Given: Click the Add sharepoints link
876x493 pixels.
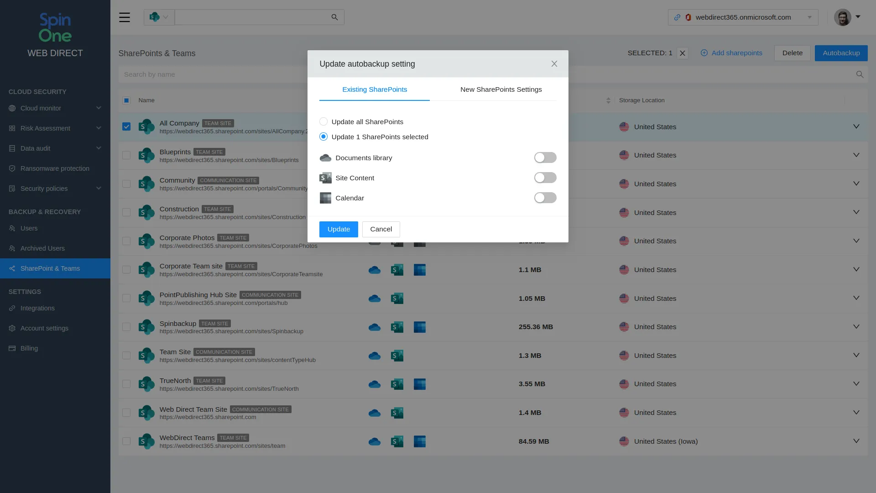Looking at the screenshot, I should (x=731, y=53).
